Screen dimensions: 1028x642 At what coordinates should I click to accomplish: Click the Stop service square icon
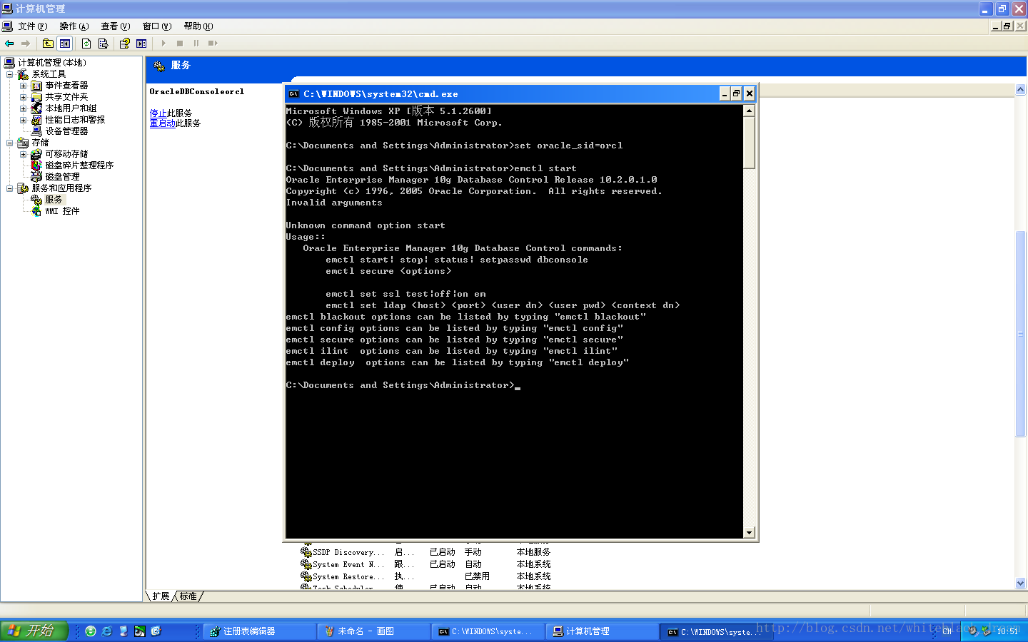(x=180, y=44)
